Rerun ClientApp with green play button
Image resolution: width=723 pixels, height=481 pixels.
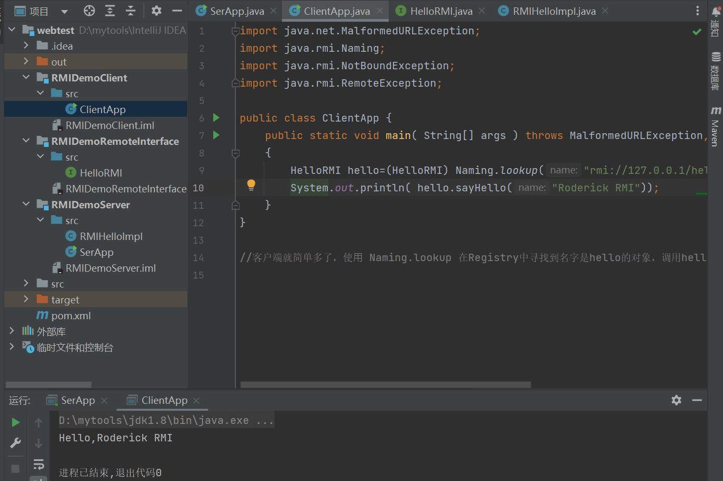pos(15,422)
